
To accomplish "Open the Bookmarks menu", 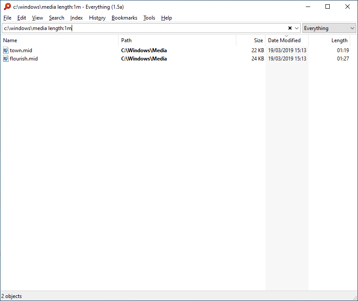I will coord(124,18).
